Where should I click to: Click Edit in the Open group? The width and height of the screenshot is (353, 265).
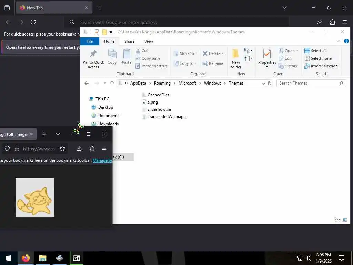click(x=285, y=58)
